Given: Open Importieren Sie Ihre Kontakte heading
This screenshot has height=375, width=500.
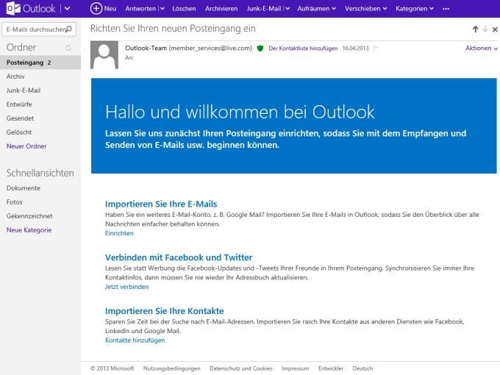Looking at the screenshot, I should 165,311.
